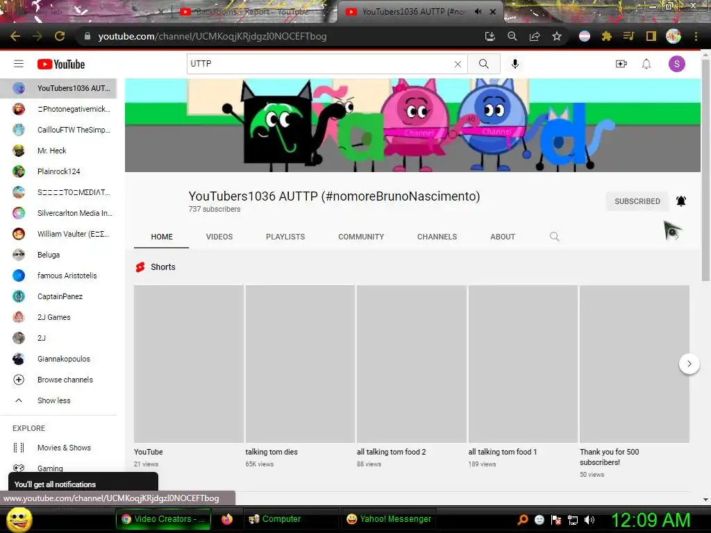Open the smiley Start button
711x533 pixels.
[19, 519]
